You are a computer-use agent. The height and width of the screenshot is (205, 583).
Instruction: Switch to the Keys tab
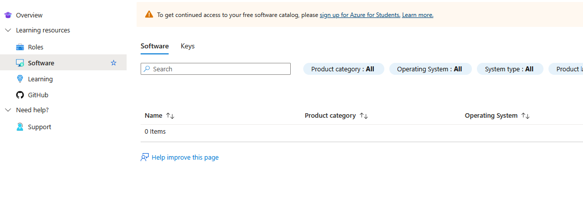tap(188, 46)
